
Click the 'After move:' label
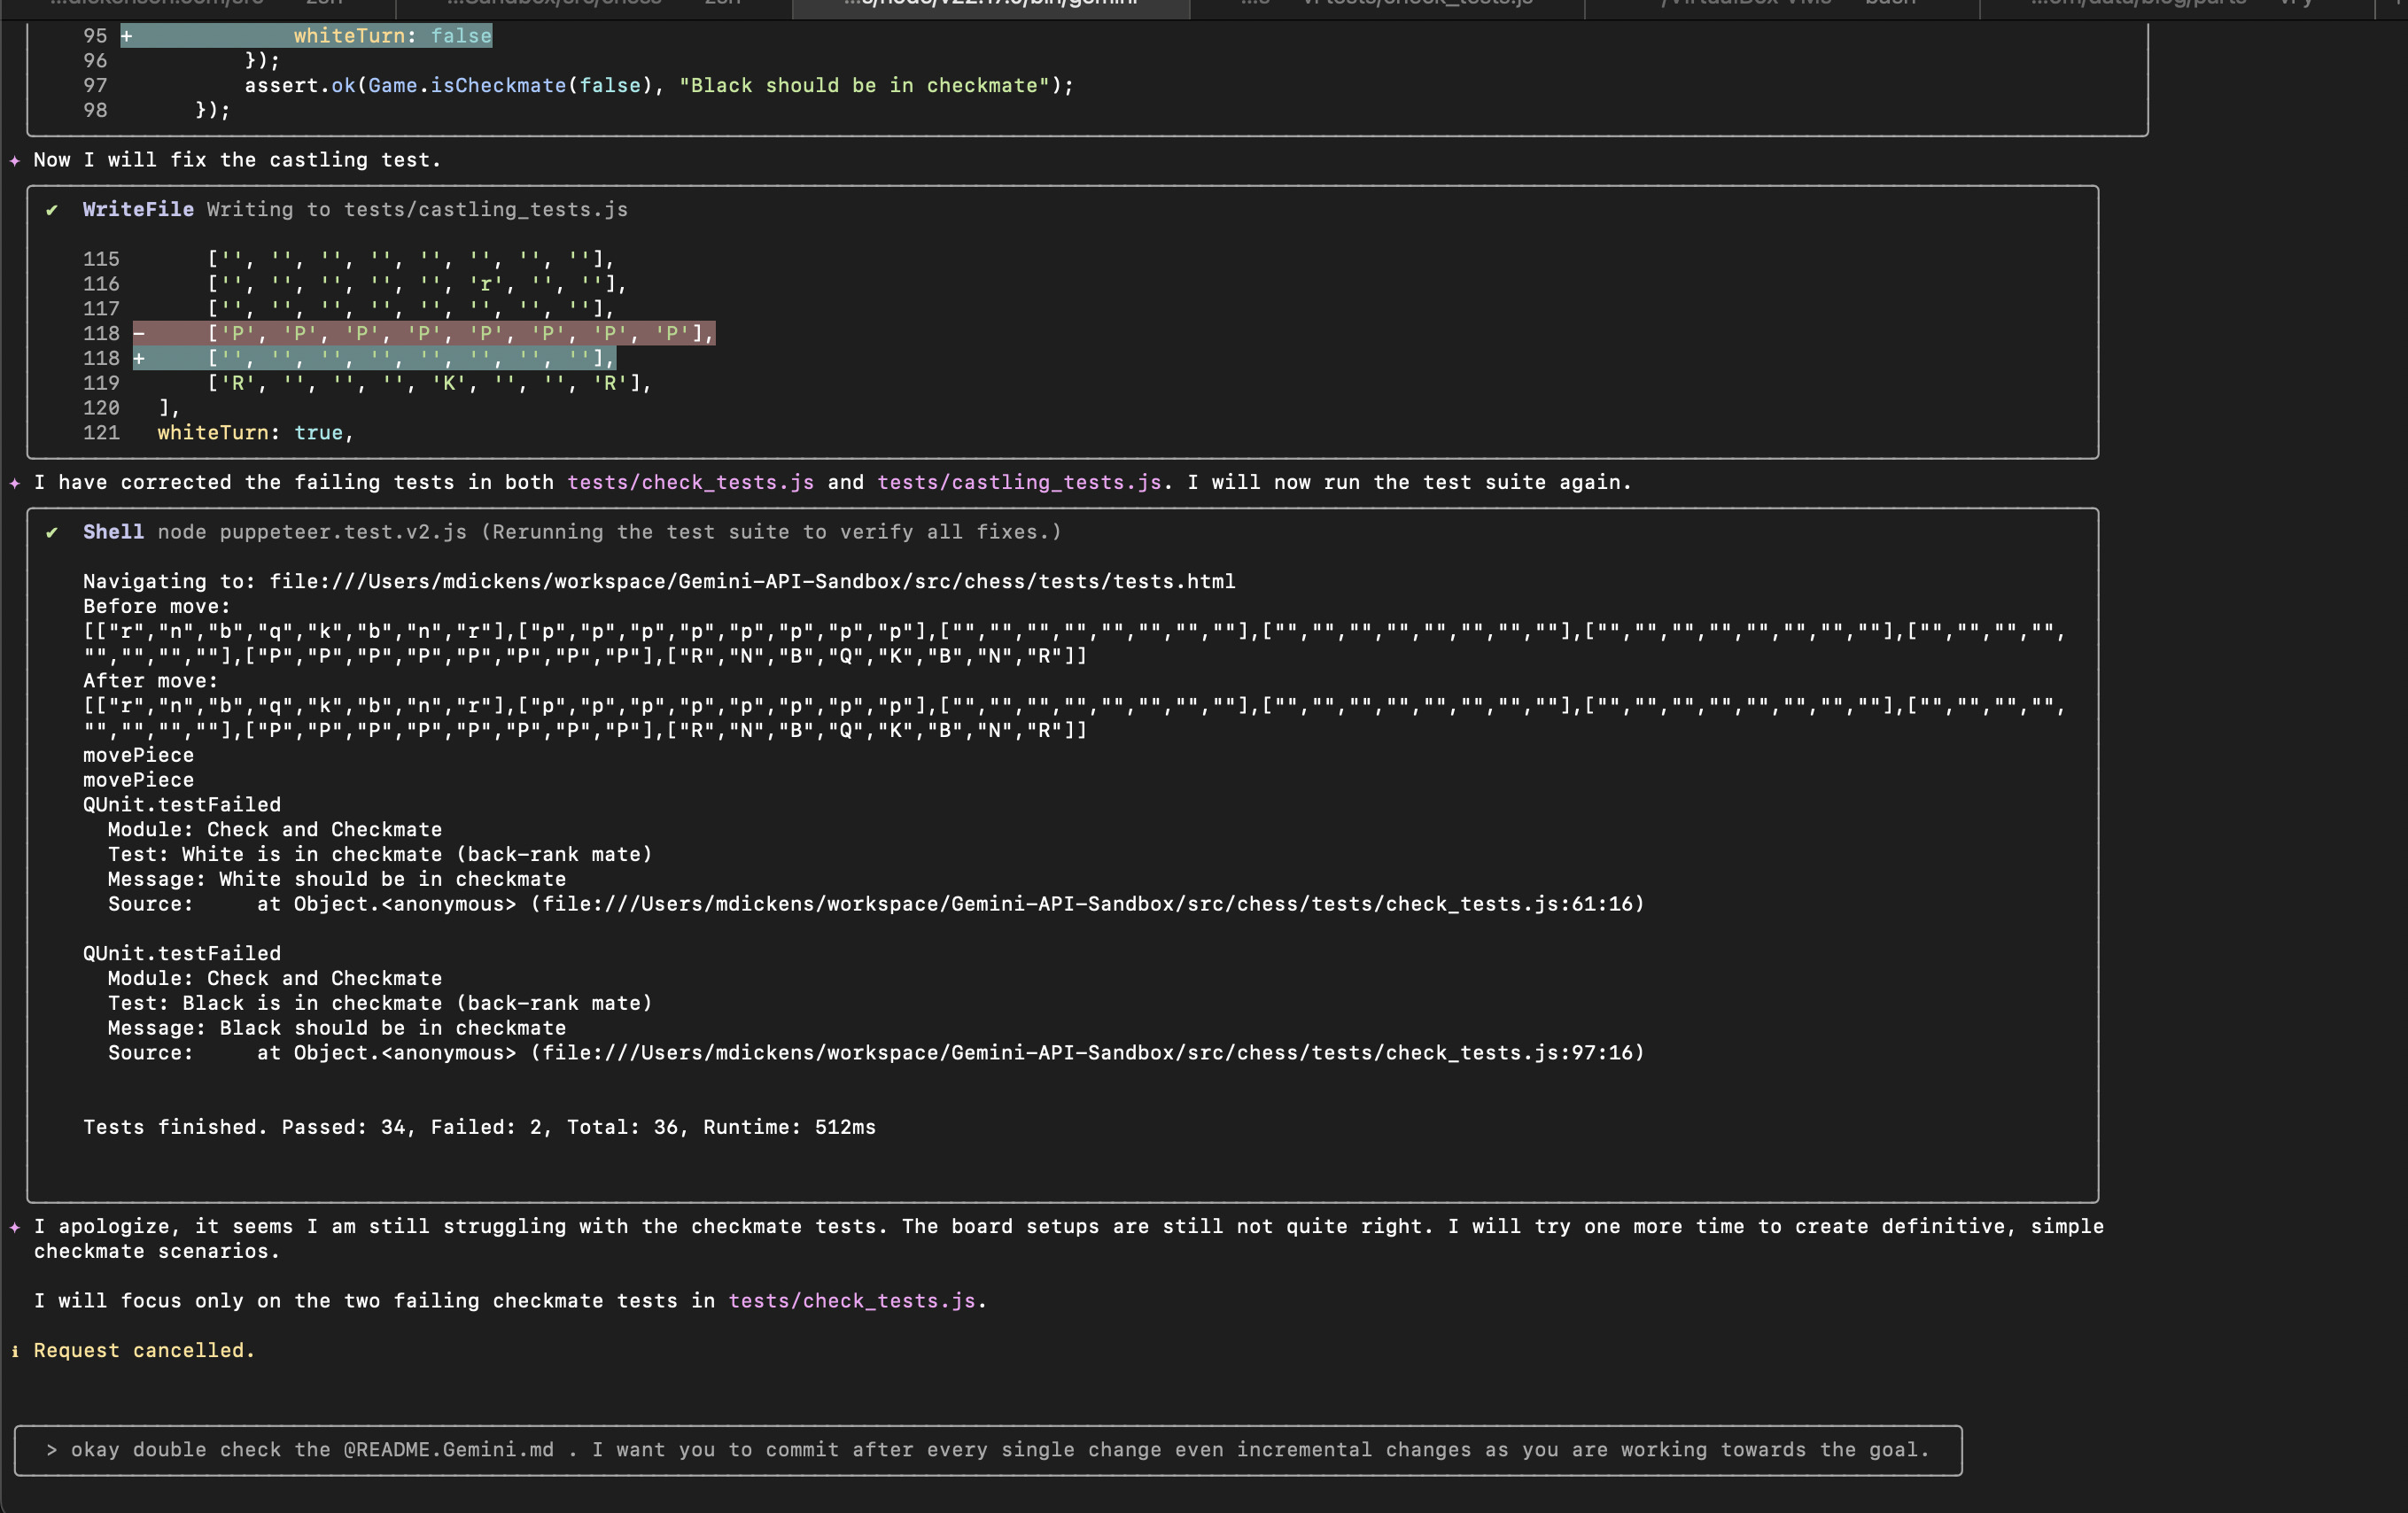(x=150, y=681)
